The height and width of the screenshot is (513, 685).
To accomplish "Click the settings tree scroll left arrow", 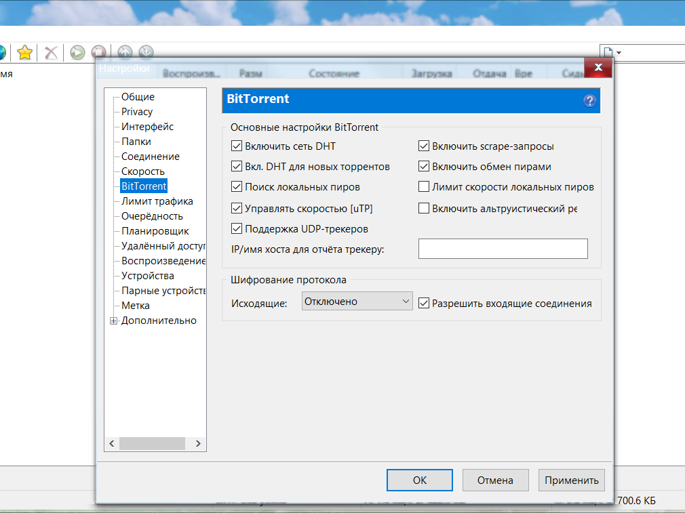I will pyautogui.click(x=112, y=444).
